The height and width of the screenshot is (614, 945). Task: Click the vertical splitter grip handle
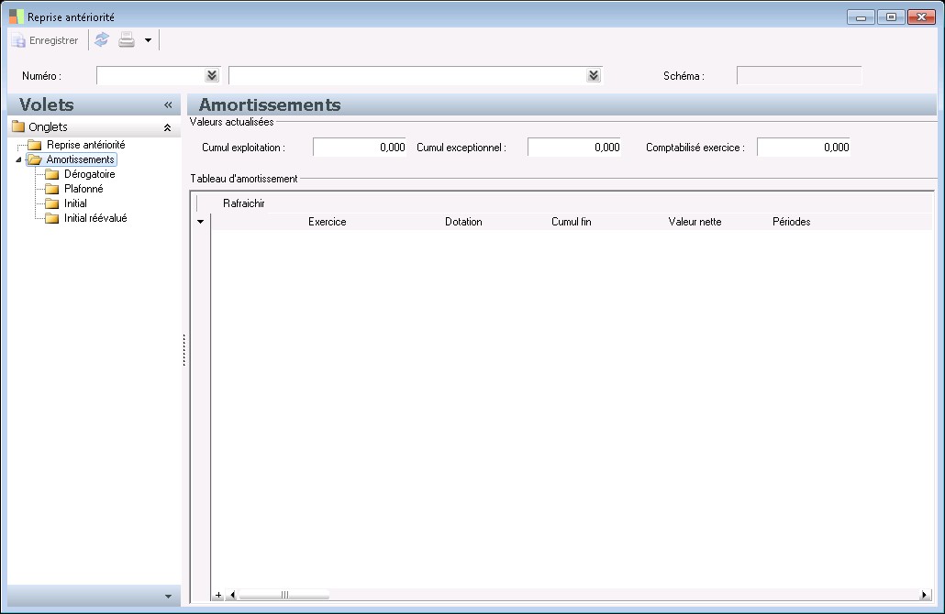tap(183, 350)
